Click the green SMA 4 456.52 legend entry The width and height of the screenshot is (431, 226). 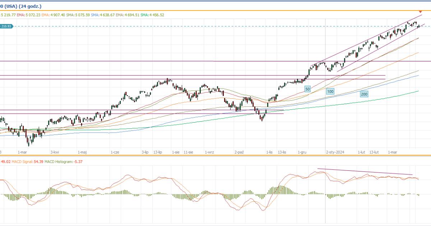tap(152, 15)
